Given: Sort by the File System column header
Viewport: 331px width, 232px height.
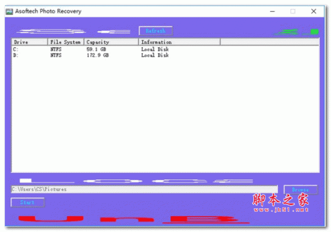Looking at the screenshot, I should (66, 42).
